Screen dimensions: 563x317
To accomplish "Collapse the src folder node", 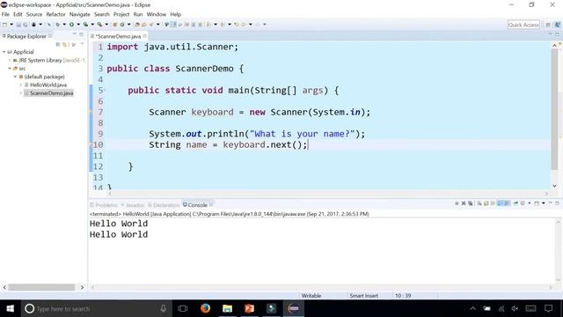I will tap(10, 69).
